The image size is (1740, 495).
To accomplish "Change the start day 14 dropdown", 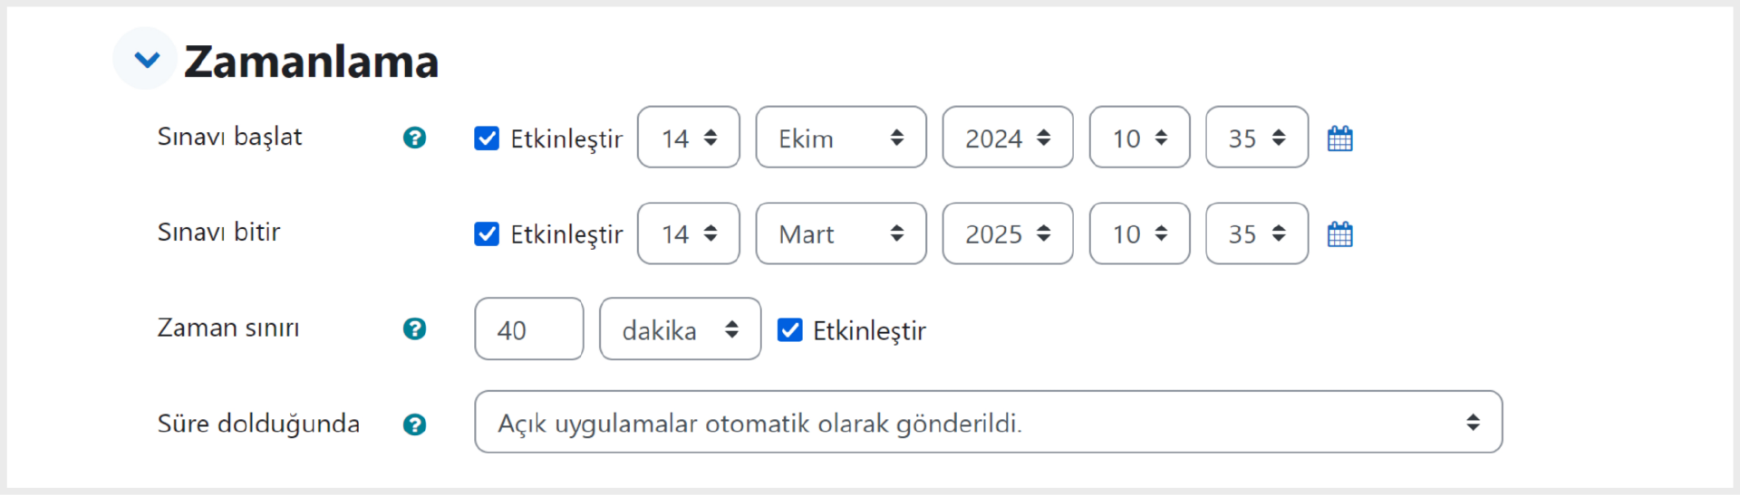I will pyautogui.click(x=689, y=138).
